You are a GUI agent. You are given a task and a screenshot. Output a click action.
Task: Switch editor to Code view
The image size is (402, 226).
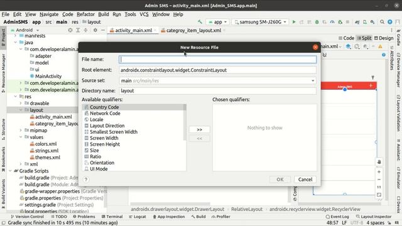pyautogui.click(x=346, y=38)
